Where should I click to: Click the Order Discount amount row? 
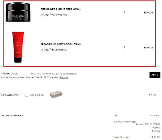click(x=136, y=137)
